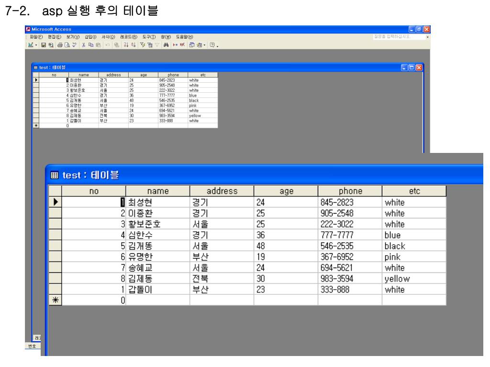The height and width of the screenshot is (367, 490).
Task: Click the Copy icon in the toolbar
Action: pos(91,45)
